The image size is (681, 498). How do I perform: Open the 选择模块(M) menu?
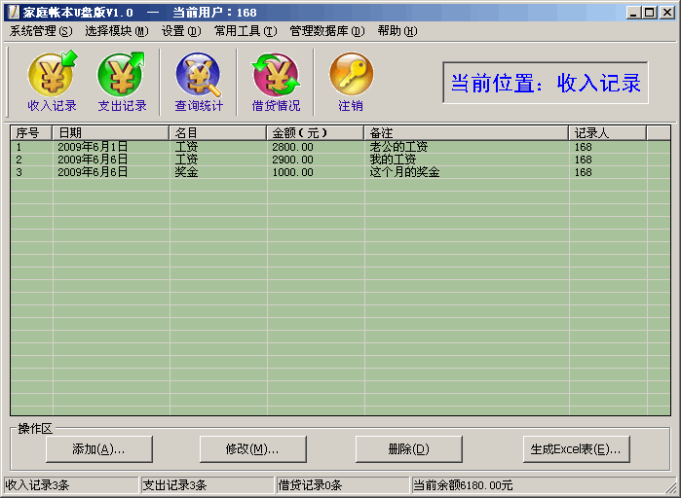(x=116, y=31)
